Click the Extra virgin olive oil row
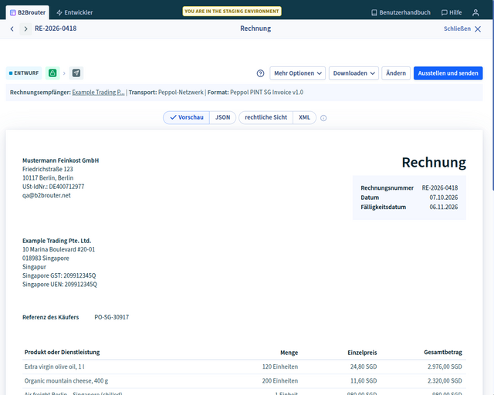Screen dimensions: 494x395 pyautogui.click(x=244, y=366)
